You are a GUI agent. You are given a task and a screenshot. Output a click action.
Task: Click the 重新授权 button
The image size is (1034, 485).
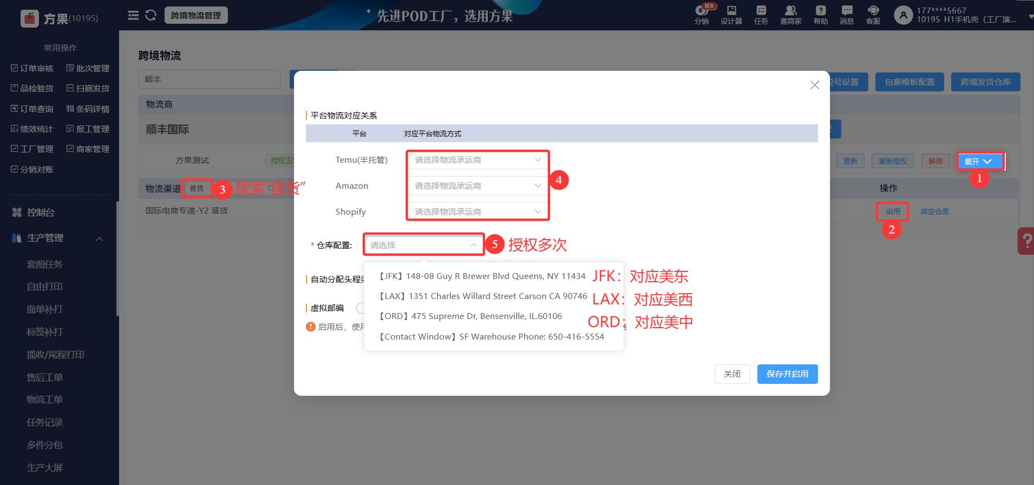893,161
